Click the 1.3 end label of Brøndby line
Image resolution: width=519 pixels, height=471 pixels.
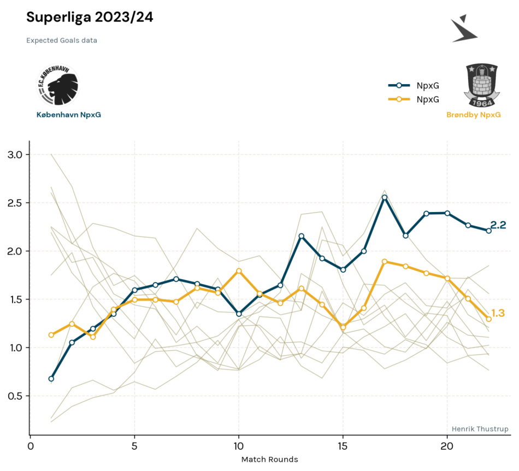click(498, 313)
